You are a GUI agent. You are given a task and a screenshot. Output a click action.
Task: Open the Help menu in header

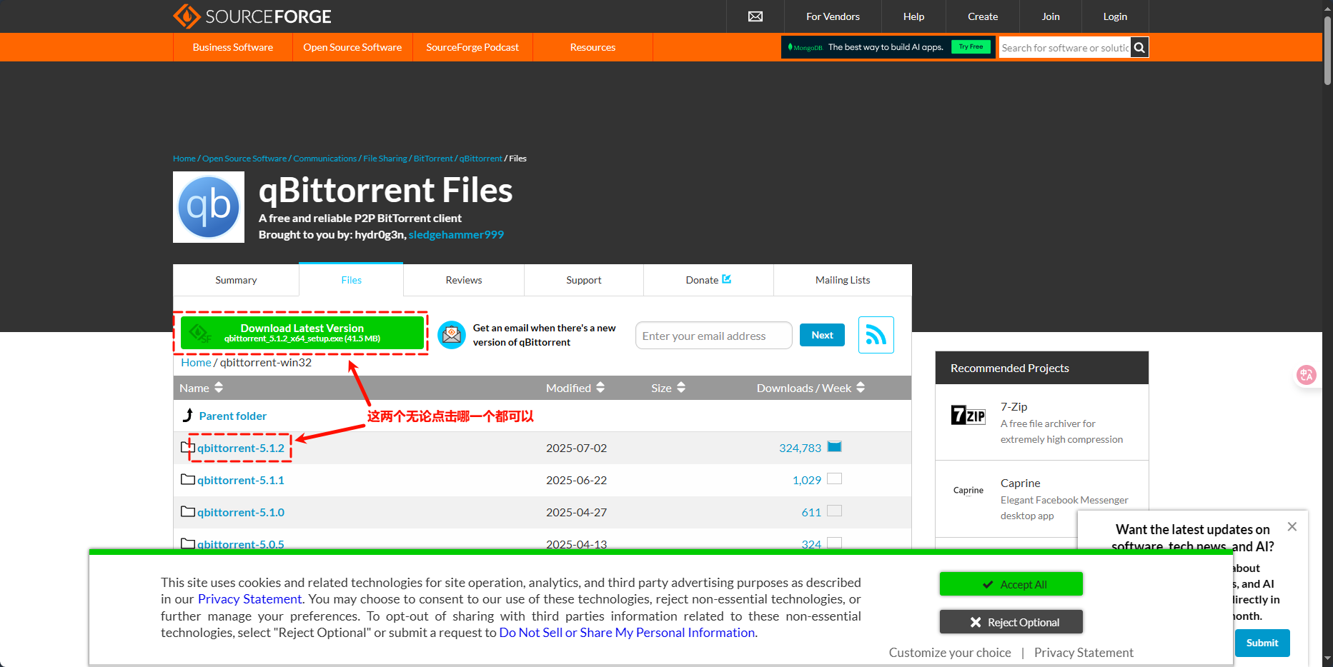click(x=913, y=16)
